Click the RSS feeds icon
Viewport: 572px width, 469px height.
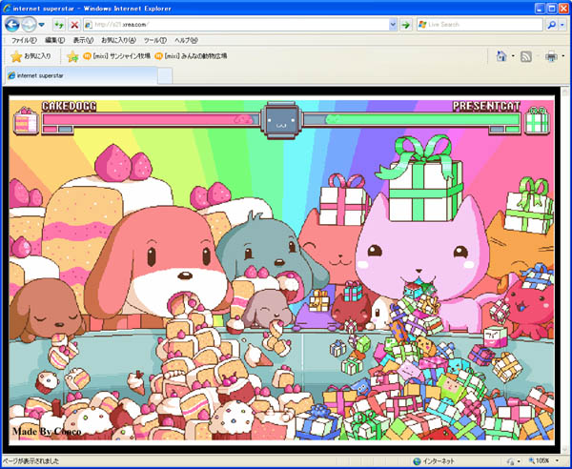click(525, 56)
